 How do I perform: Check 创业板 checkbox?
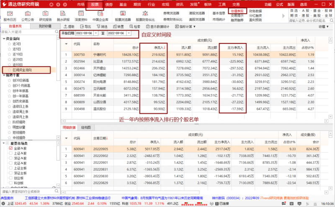(x=11, y=178)
